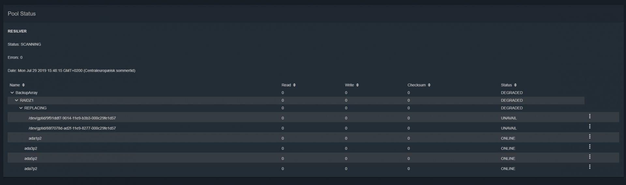The width and height of the screenshot is (626, 185).
Task: Open the three-dot menu for ada3p2
Action: [589, 147]
